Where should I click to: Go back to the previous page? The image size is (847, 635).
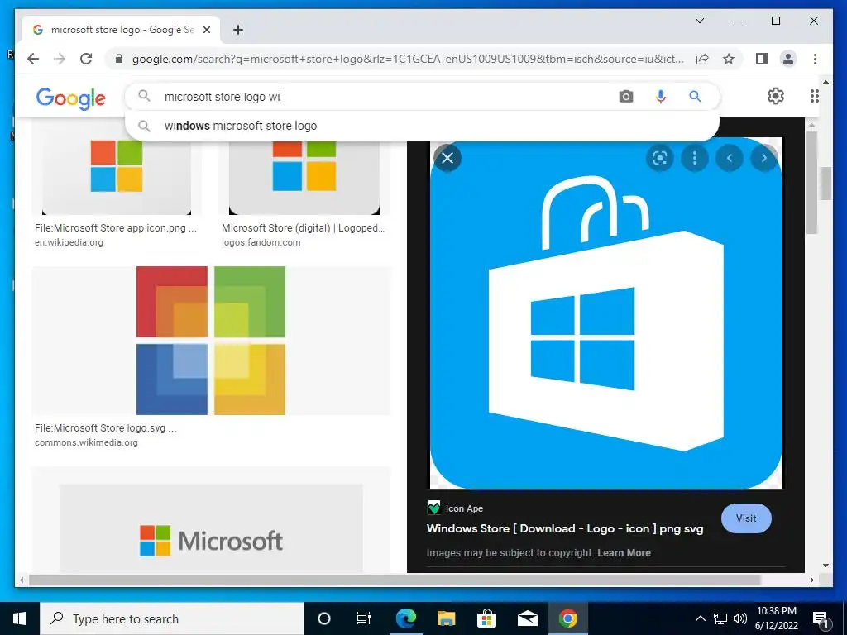pos(33,59)
